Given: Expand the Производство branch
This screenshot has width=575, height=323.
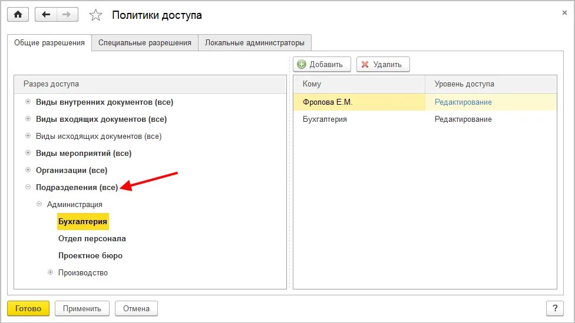Looking at the screenshot, I should (x=50, y=272).
